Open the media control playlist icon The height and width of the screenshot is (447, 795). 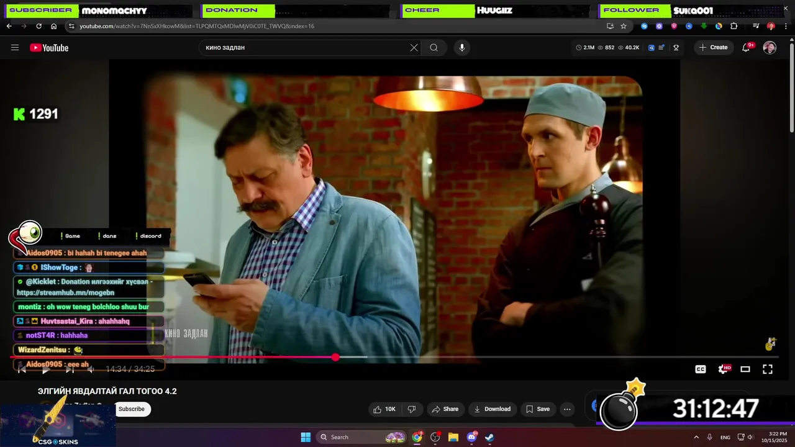[x=756, y=26]
